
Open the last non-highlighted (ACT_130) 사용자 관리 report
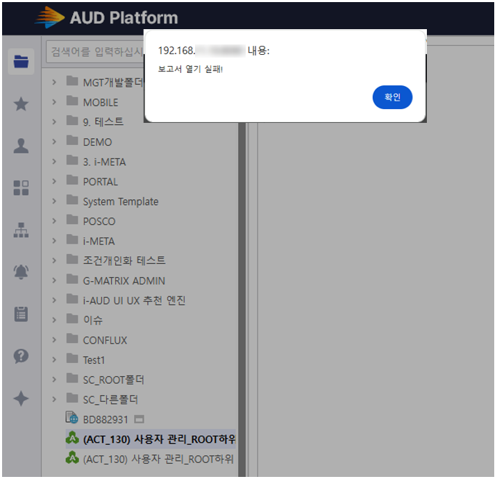pos(158,459)
